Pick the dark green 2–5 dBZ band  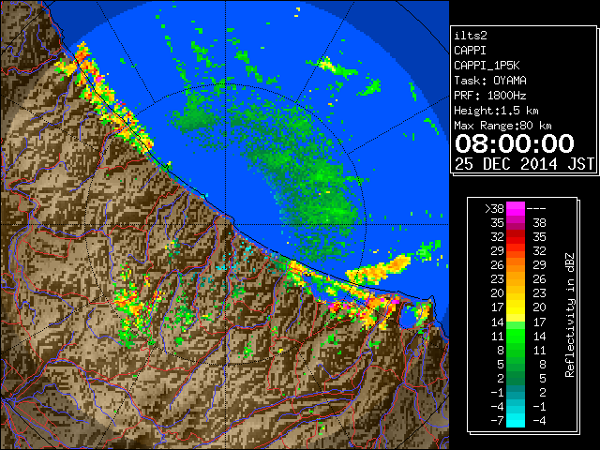click(516, 378)
